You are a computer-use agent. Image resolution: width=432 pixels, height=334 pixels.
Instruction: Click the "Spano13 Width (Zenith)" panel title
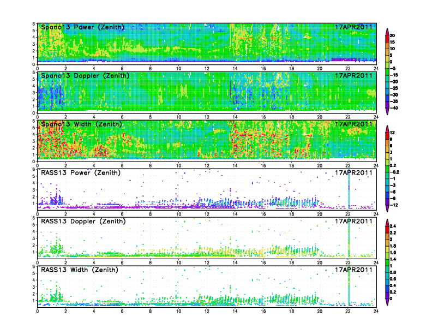click(82, 124)
